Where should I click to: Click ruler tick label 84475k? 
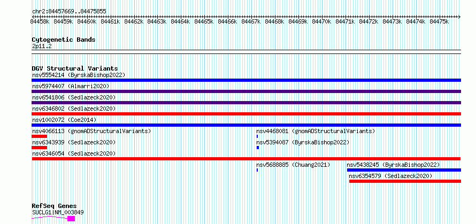click(439, 21)
